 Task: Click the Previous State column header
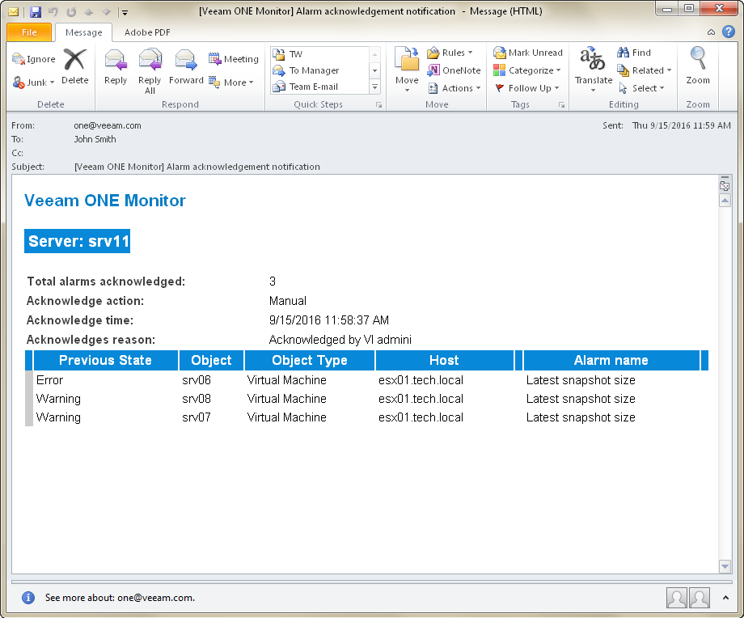click(x=105, y=360)
